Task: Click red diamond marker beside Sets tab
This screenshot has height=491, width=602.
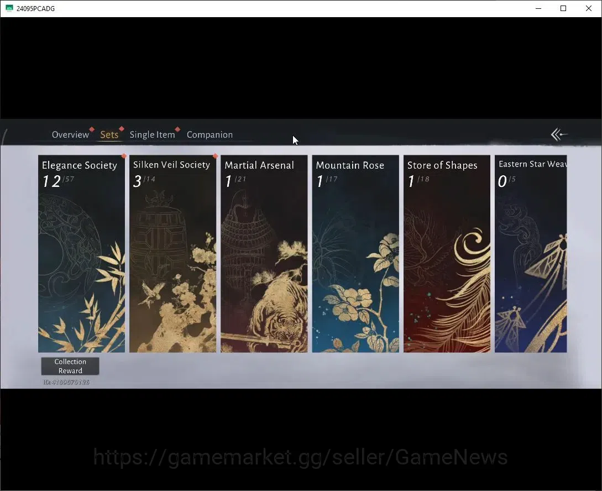Action: (x=121, y=129)
